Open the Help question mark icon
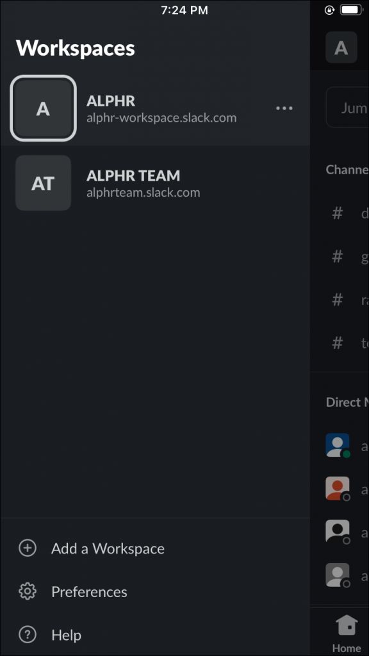Viewport: 369px width, 656px height. pyautogui.click(x=27, y=635)
